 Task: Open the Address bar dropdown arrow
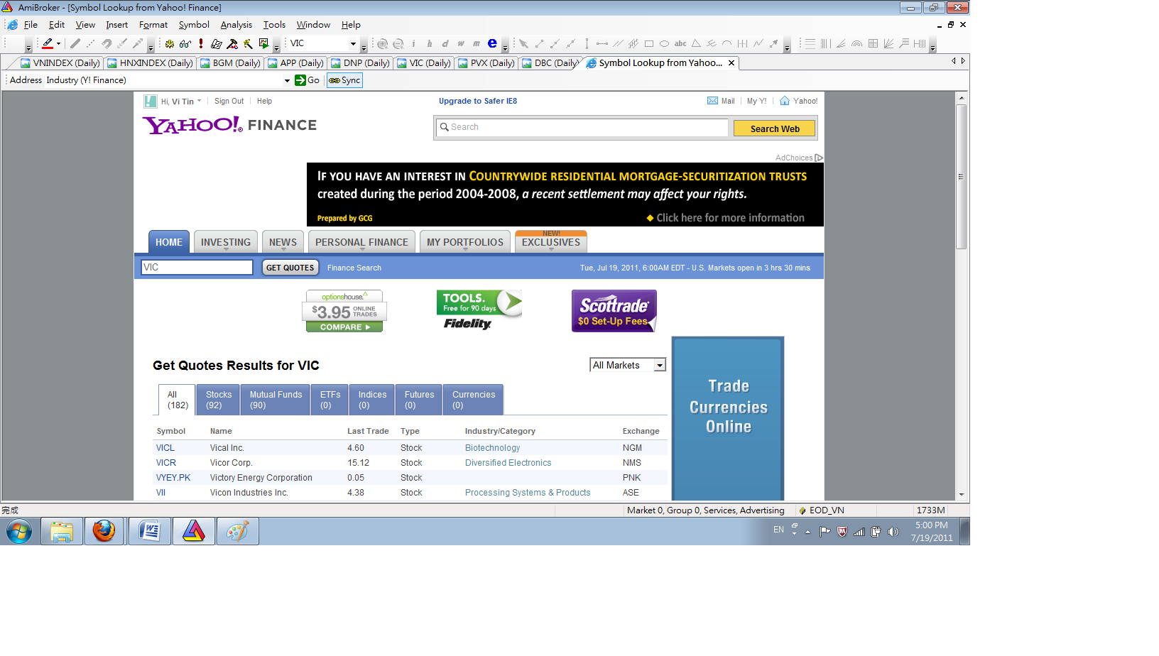coord(287,80)
